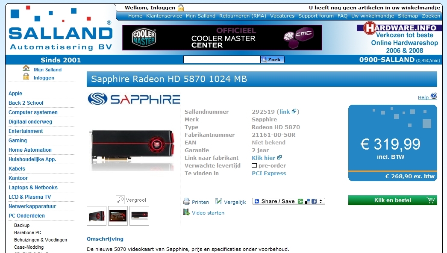447x253 pixels.
Task: Open Apple category in sidebar
Action: click(x=15, y=94)
